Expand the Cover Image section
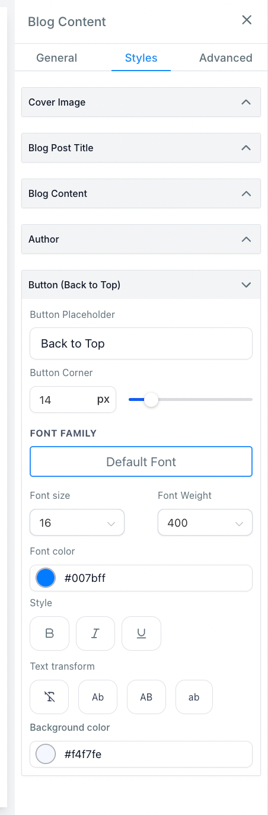Image resolution: width=268 pixels, height=815 pixels. (141, 102)
